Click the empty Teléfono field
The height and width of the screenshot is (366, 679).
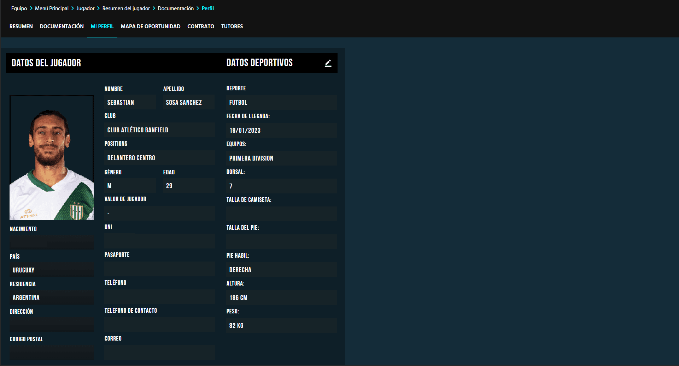click(159, 297)
